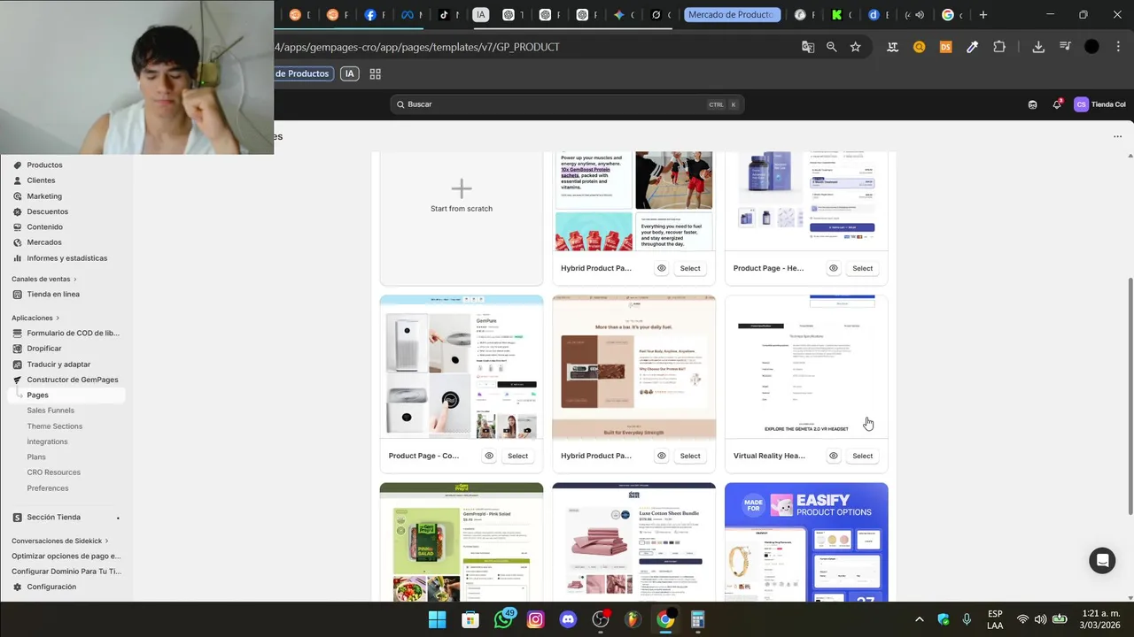Preview Hybrid Product Page protein template

[x=662, y=268]
